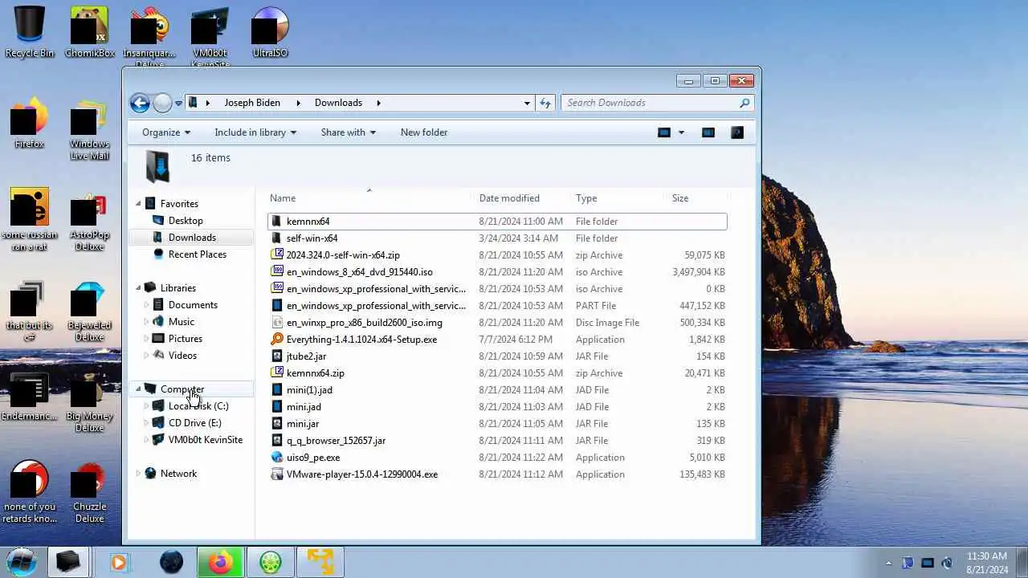Screen dimensions: 1028x578
Task: Open the Bejeweled Deluxe desktop shortcut
Action: pyautogui.click(x=89, y=311)
